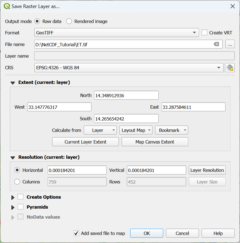Open the CRS dropdown list
This screenshot has height=243, width=240.
[129, 68]
